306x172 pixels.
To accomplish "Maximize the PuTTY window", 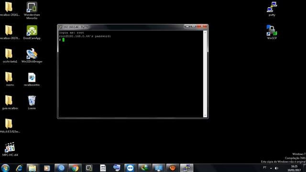I will coord(193,26).
